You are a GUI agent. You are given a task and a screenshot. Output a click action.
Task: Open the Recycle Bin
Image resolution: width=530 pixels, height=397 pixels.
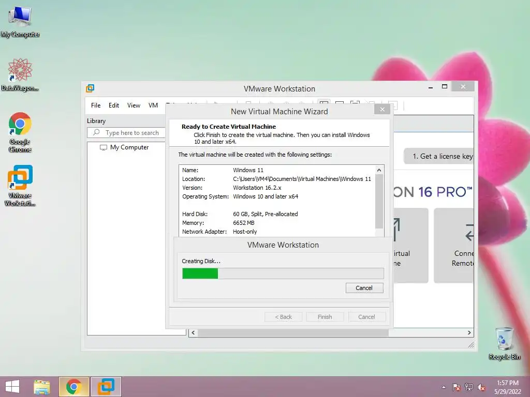coord(504,343)
